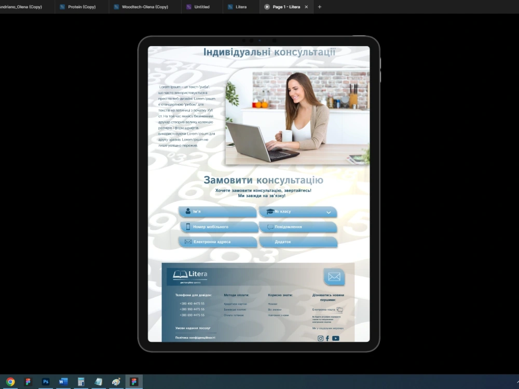519x389 pixels.
Task: Click the YouTube icon in the footer
Action: (x=336, y=338)
